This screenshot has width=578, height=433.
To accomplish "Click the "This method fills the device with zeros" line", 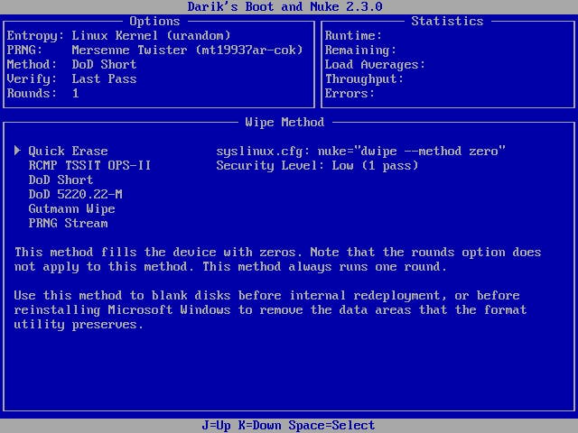I will pos(277,253).
